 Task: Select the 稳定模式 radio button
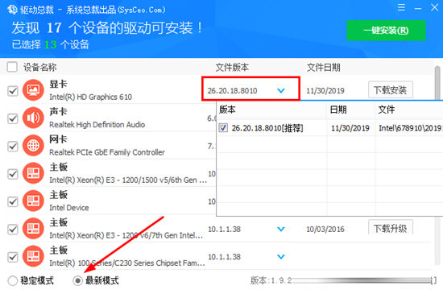[12, 280]
